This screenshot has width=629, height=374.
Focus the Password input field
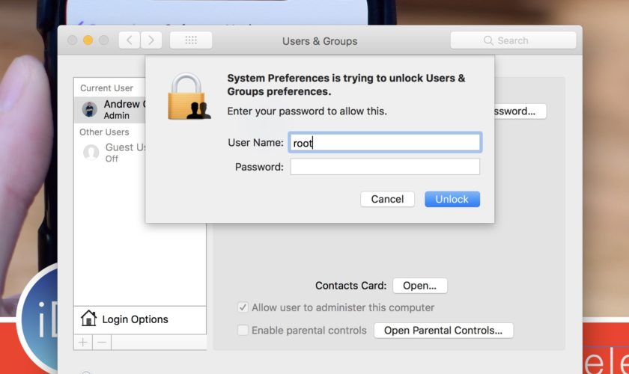click(x=385, y=167)
